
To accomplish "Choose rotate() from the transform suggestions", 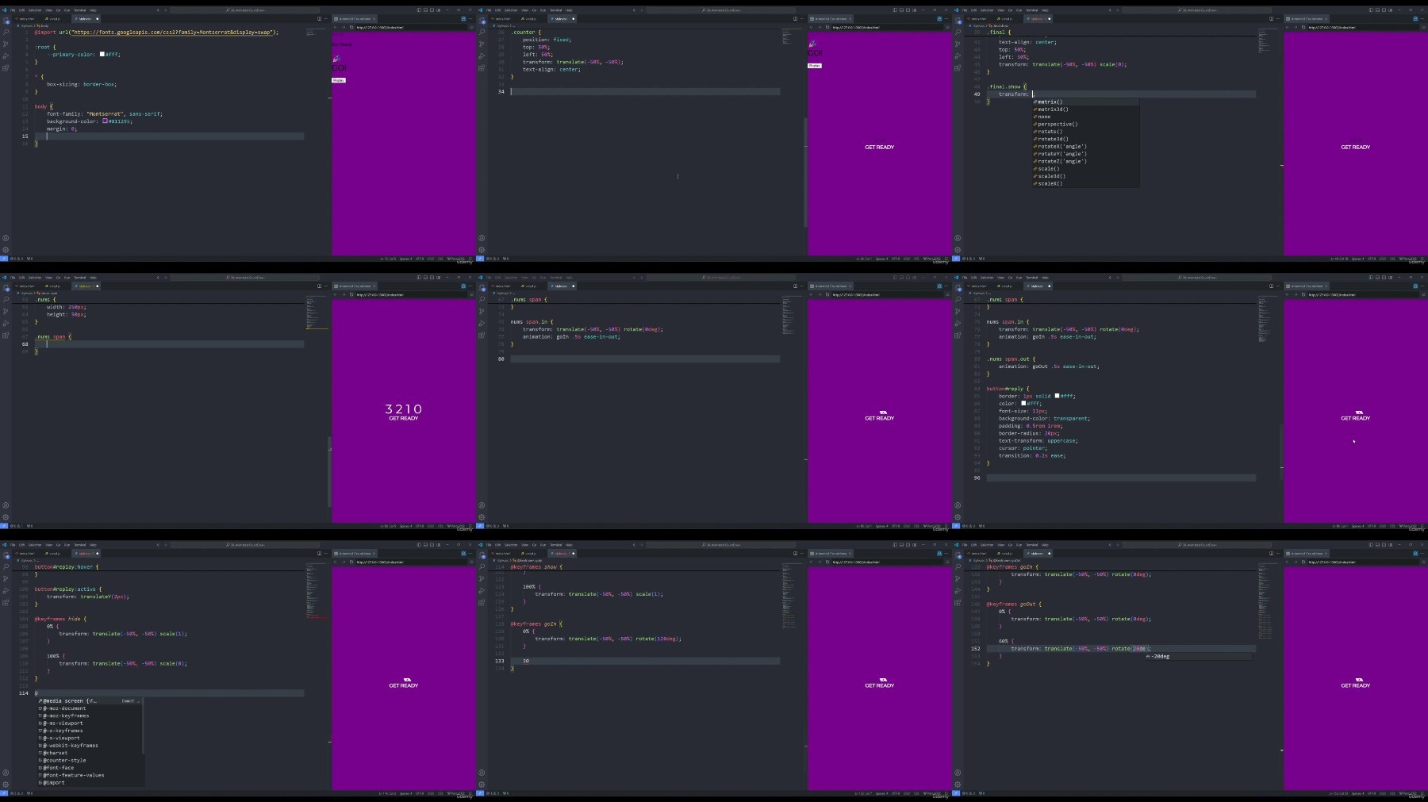I will click(1050, 132).
